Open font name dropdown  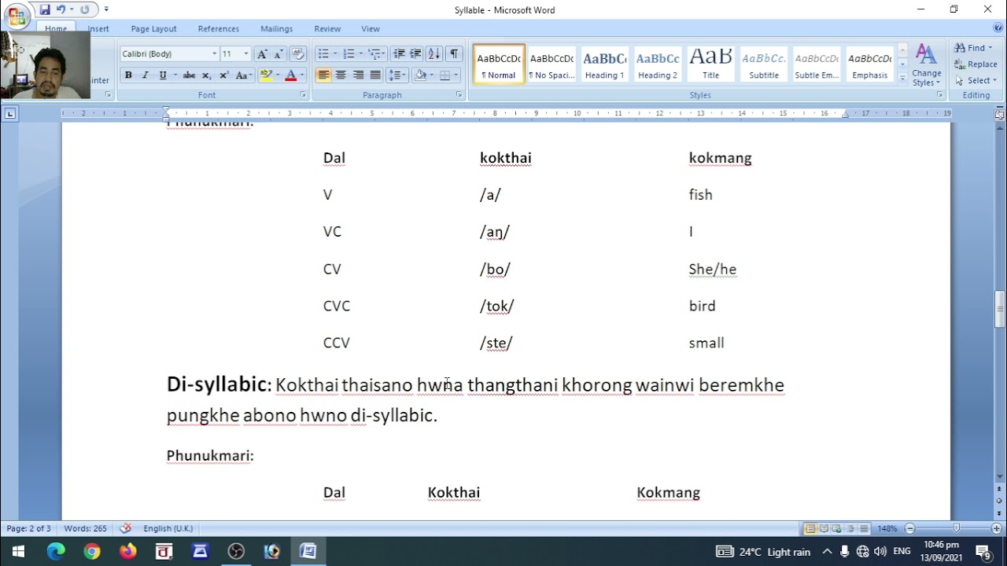click(214, 53)
